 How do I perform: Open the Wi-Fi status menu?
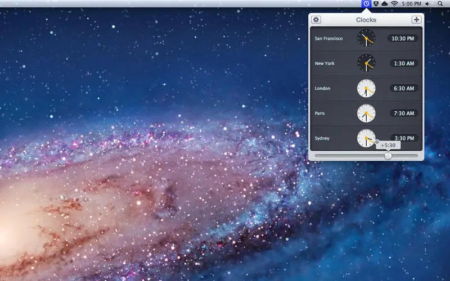click(x=395, y=4)
